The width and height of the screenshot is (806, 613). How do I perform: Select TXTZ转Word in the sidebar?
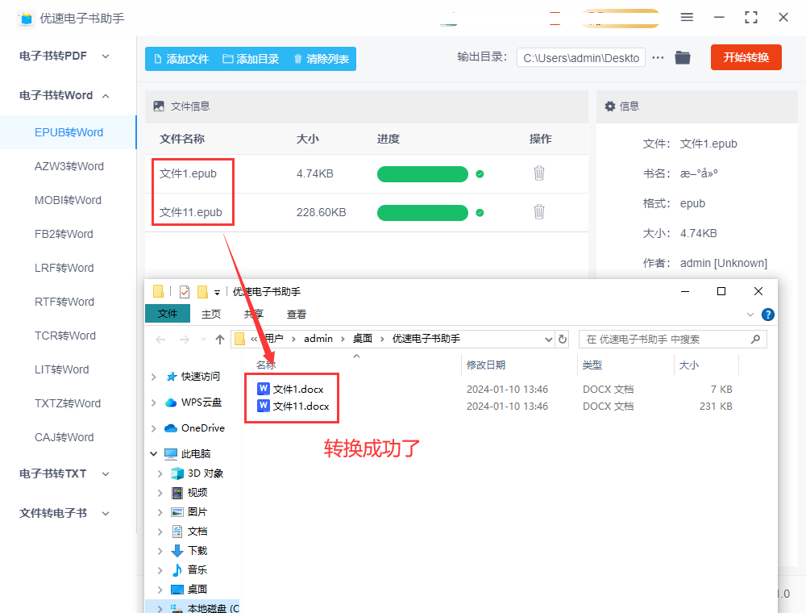(x=68, y=404)
